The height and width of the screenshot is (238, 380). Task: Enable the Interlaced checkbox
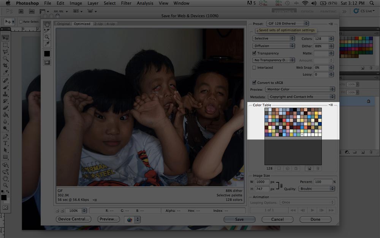(255, 68)
